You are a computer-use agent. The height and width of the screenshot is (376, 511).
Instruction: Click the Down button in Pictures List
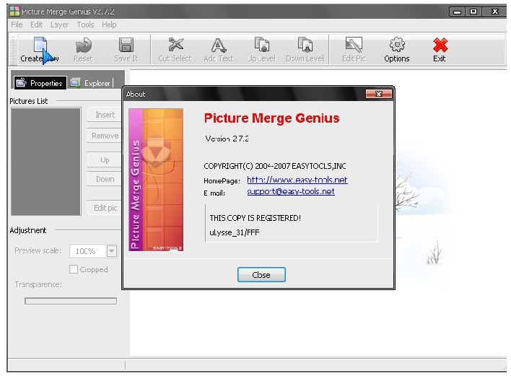(x=105, y=179)
